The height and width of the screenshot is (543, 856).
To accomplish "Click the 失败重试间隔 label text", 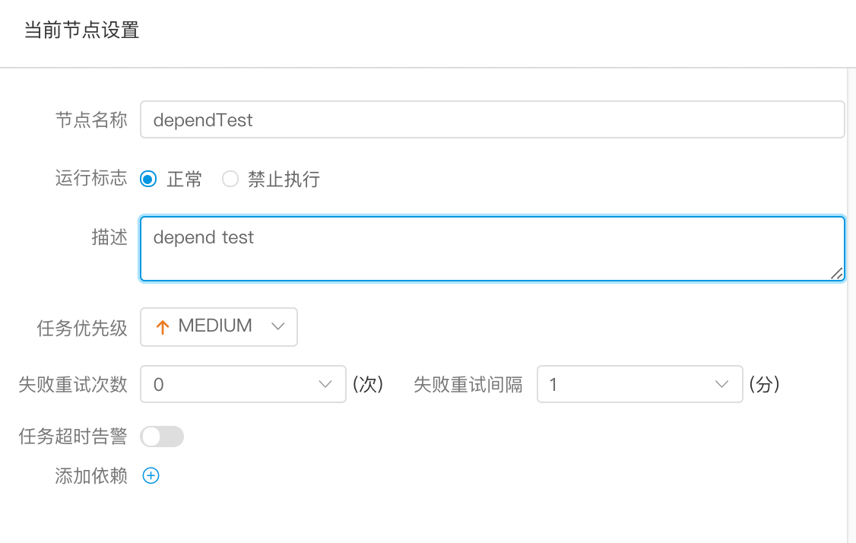I will (468, 385).
